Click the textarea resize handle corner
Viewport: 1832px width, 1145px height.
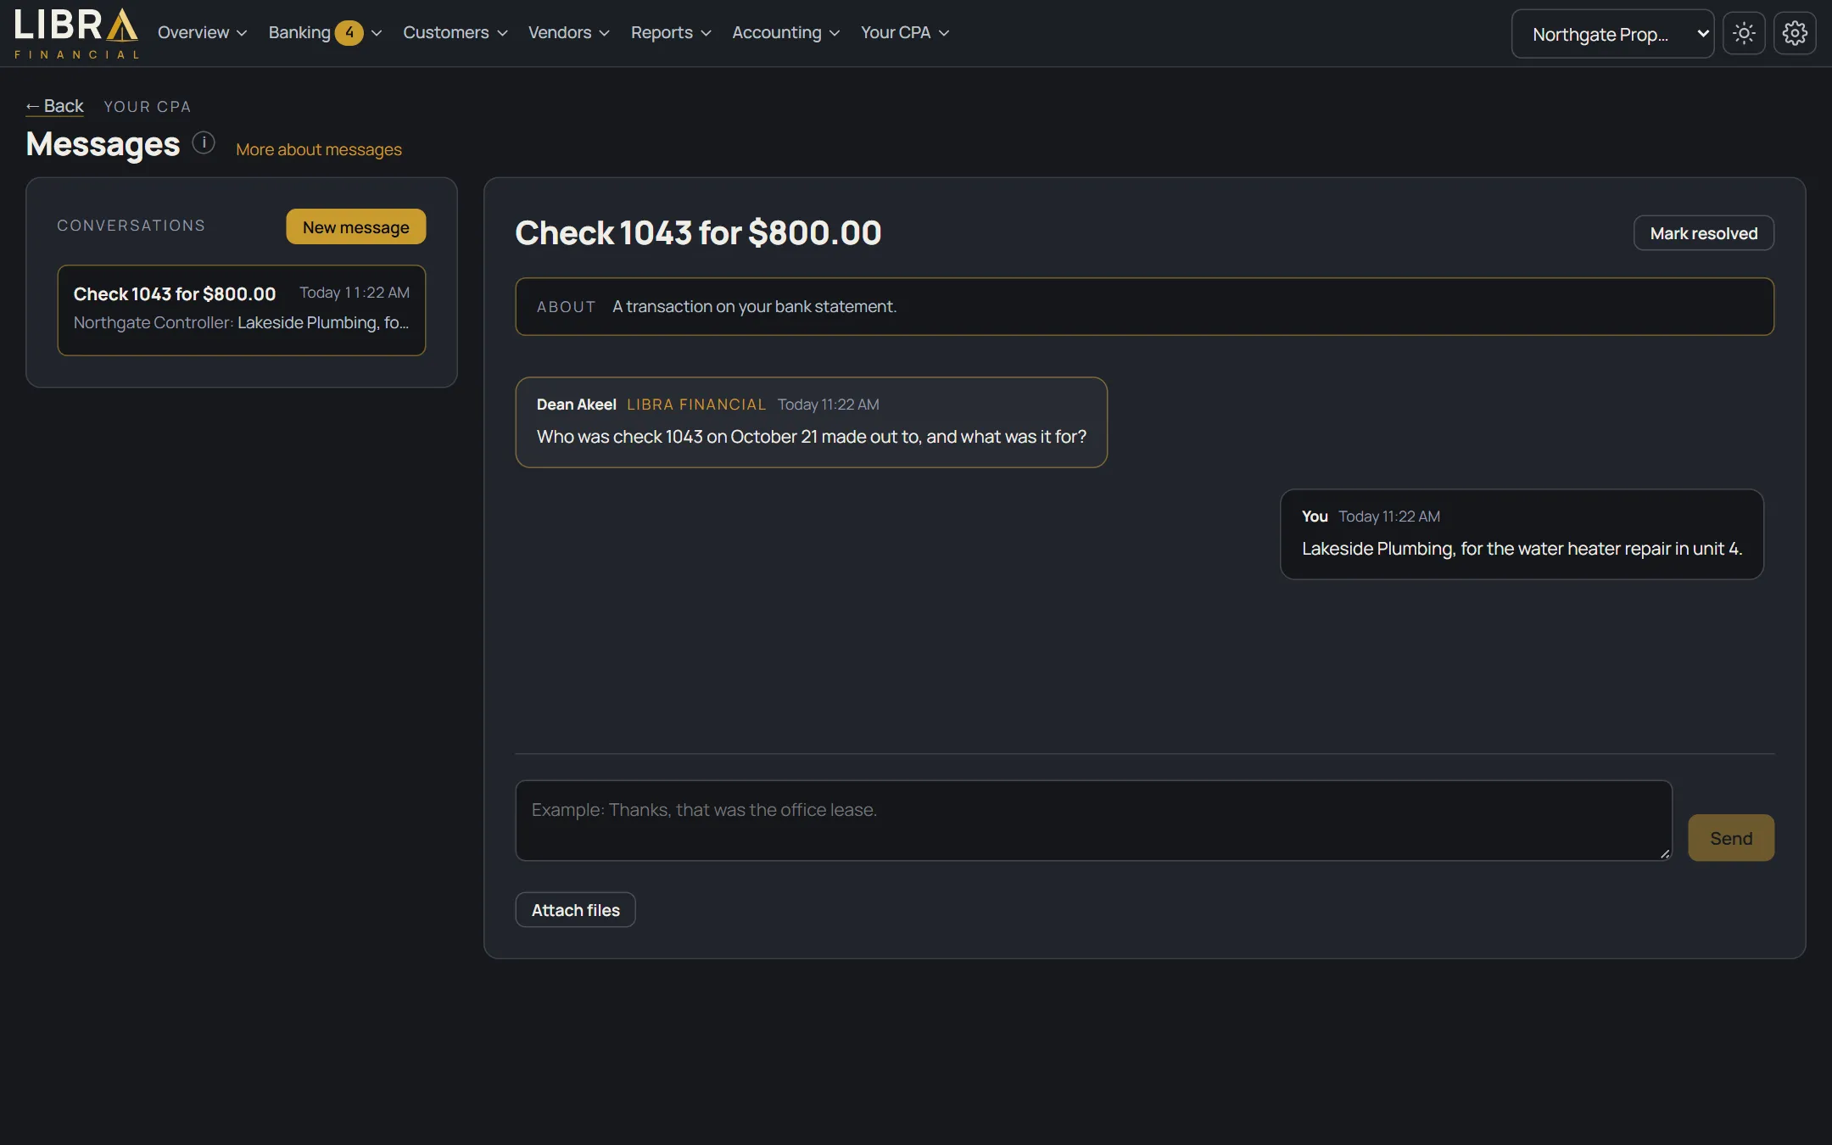click(1665, 853)
